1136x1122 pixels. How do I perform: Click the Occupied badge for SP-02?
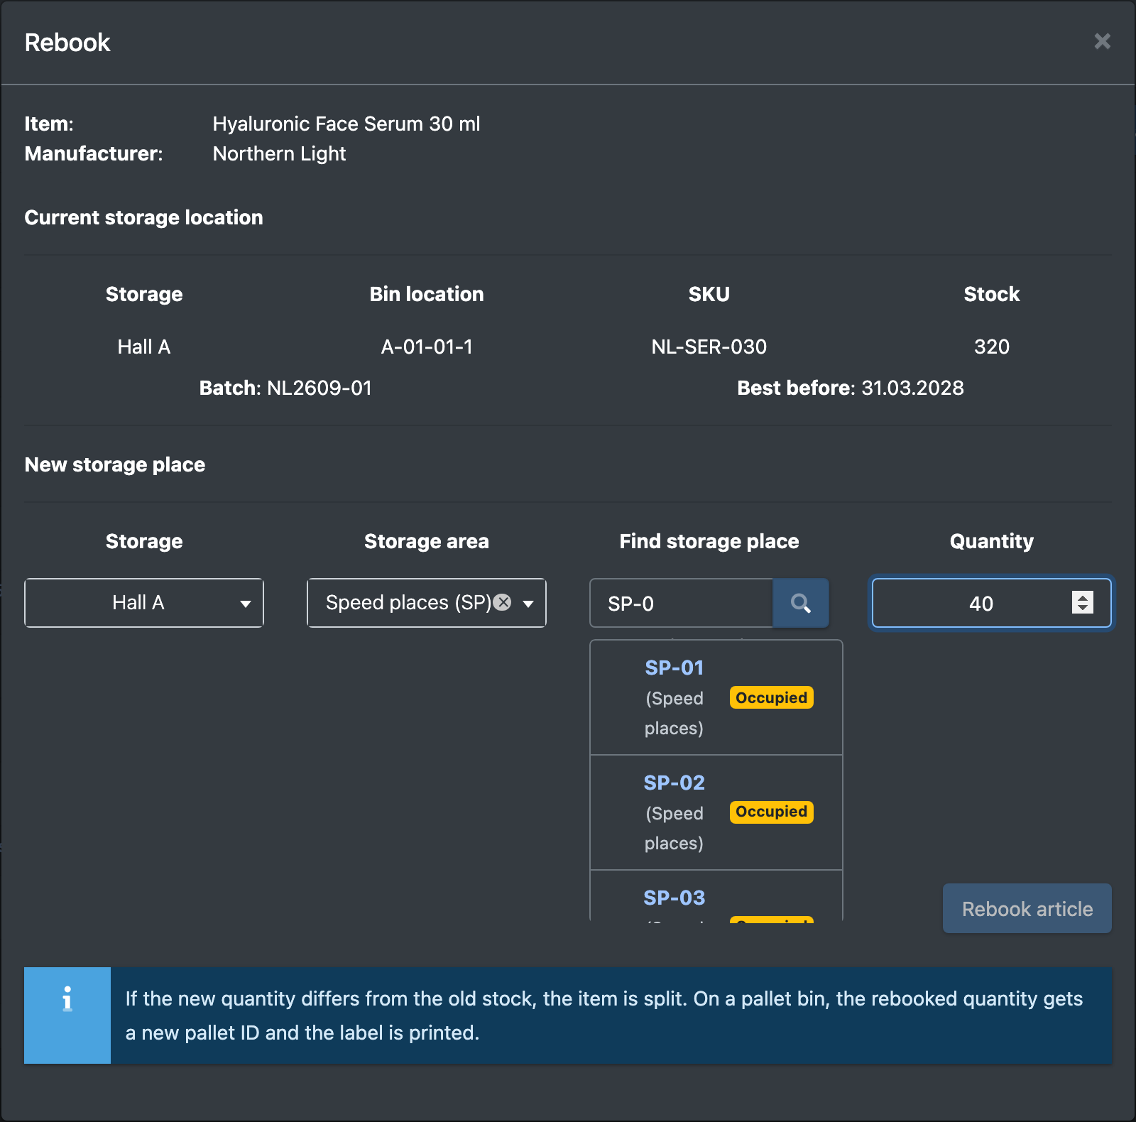(771, 812)
